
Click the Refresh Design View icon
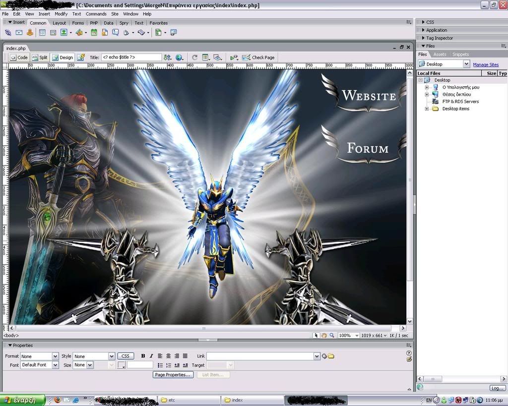194,58
